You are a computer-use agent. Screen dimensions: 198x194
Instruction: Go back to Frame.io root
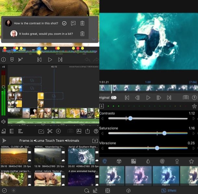click(26, 141)
